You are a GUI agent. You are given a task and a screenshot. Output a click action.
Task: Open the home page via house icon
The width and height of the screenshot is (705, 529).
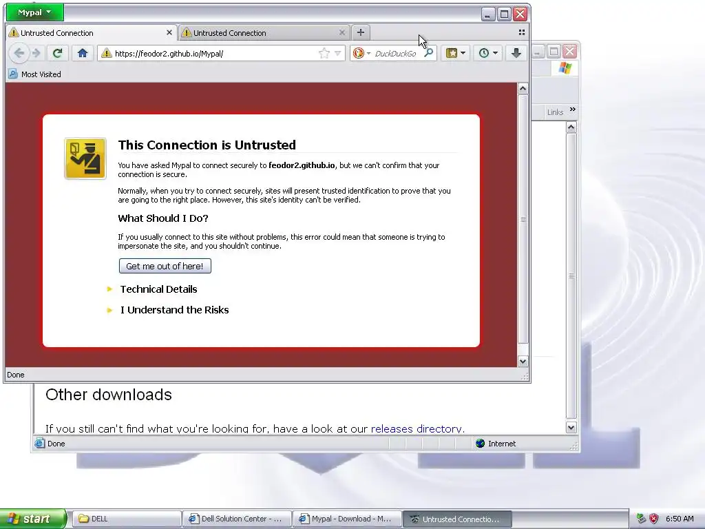(83, 53)
